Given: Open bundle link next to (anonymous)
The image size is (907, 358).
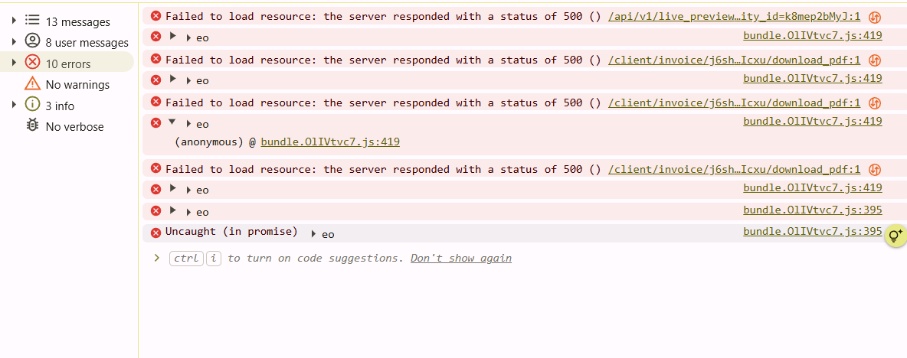Looking at the screenshot, I should tap(329, 142).
